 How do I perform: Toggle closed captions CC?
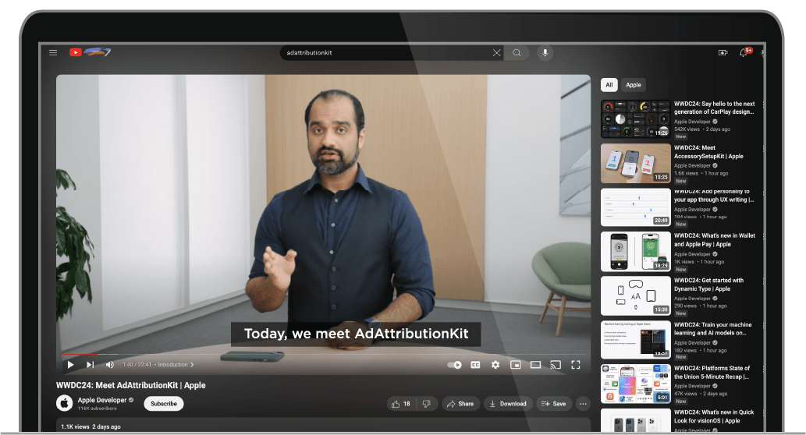(475, 365)
